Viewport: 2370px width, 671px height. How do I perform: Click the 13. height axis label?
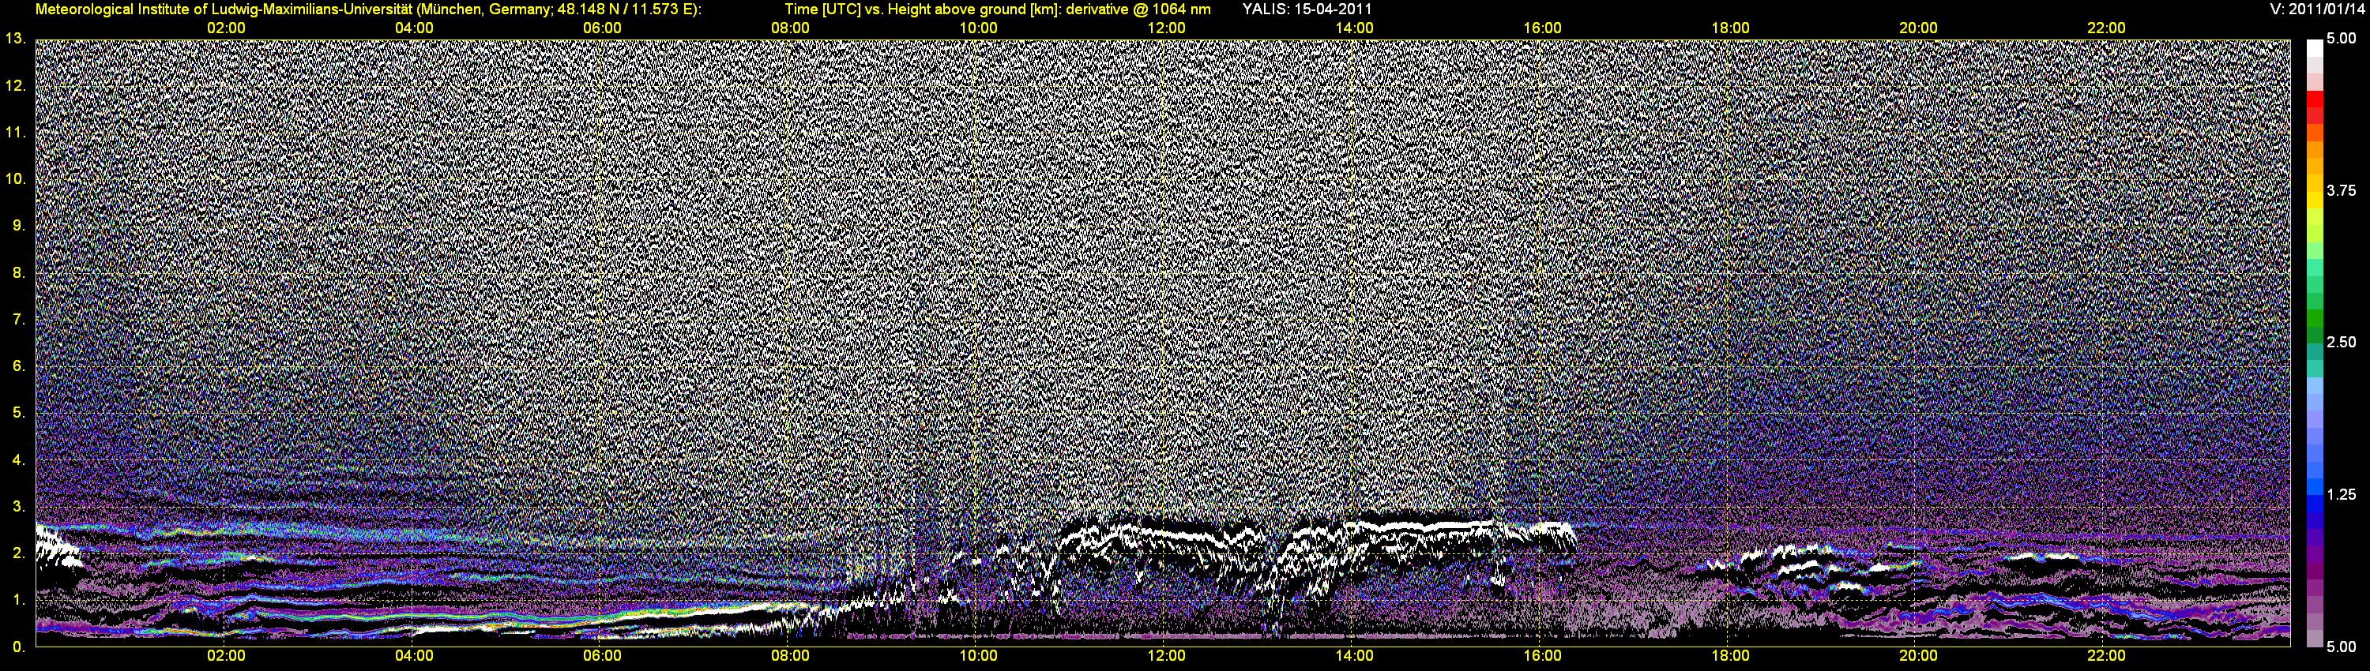click(15, 39)
